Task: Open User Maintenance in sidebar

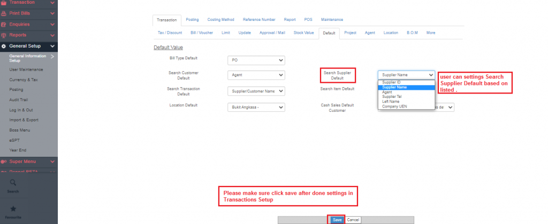Action: [x=26, y=69]
